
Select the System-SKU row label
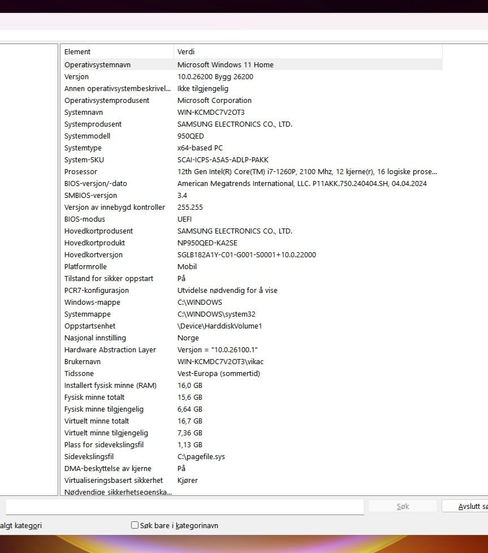tap(84, 160)
